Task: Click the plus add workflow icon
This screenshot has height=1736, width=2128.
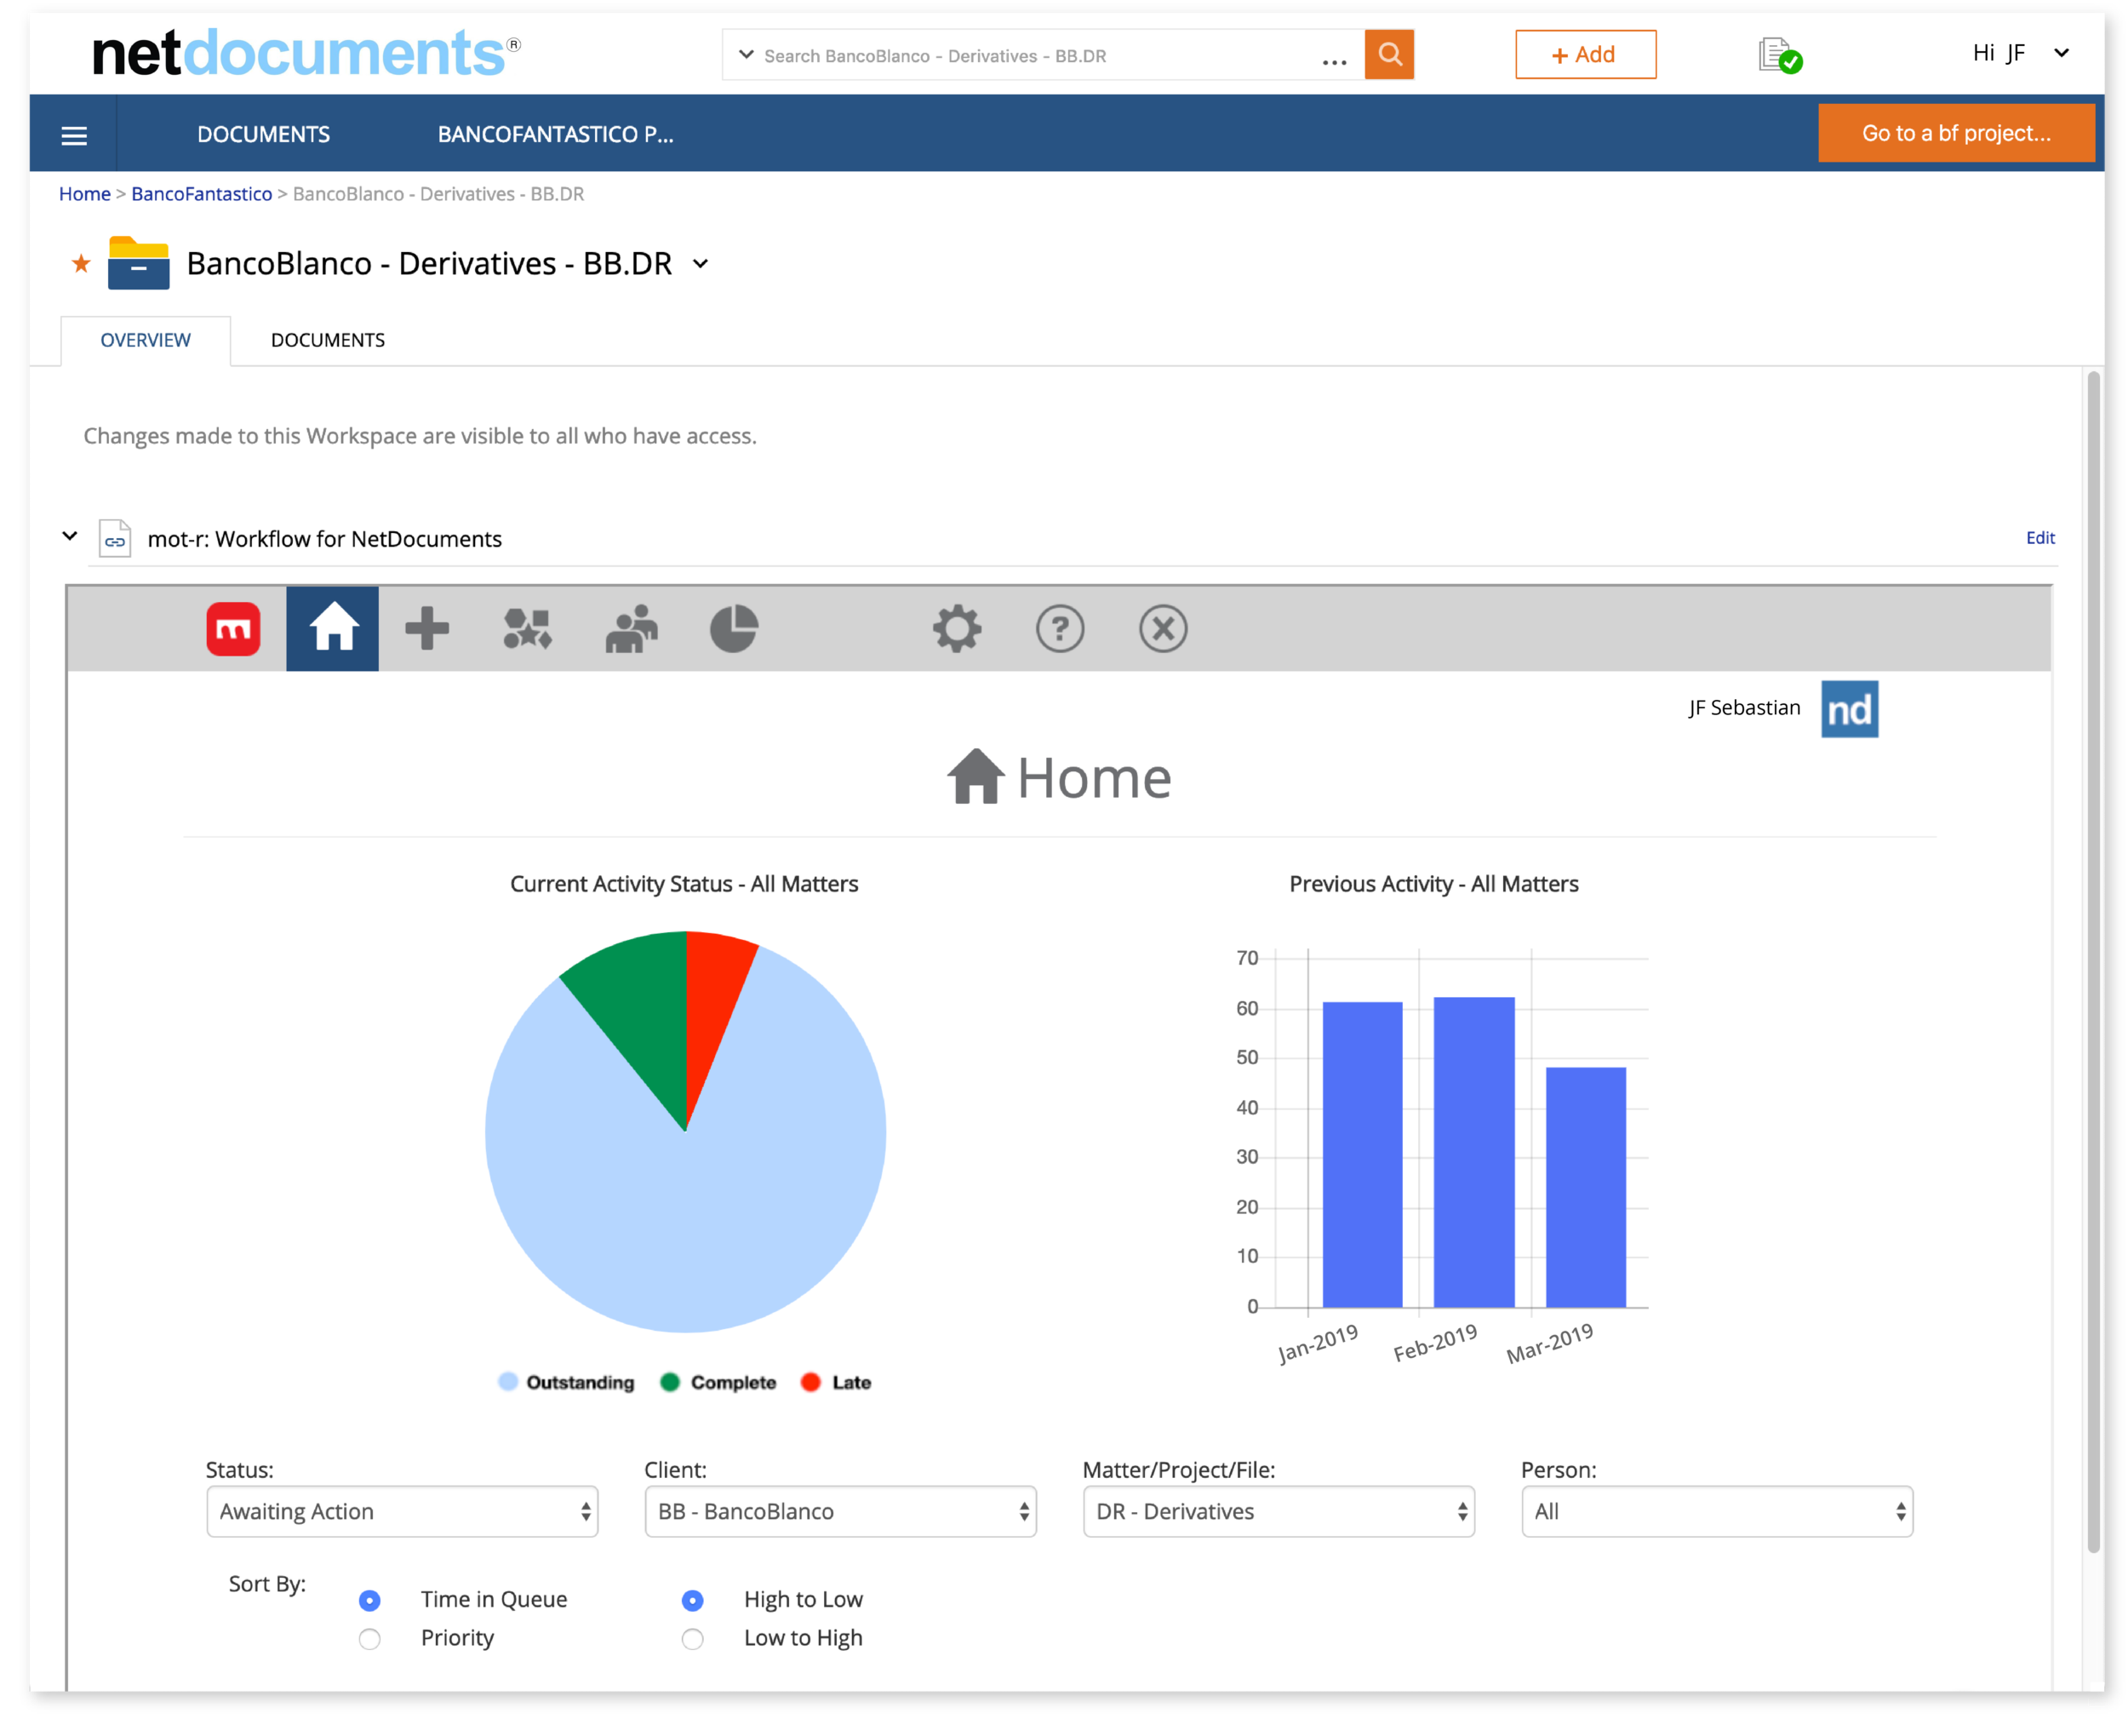Action: point(426,628)
